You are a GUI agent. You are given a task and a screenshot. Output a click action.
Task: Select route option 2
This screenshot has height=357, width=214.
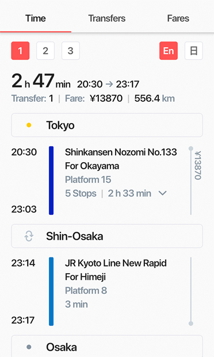pos(45,51)
